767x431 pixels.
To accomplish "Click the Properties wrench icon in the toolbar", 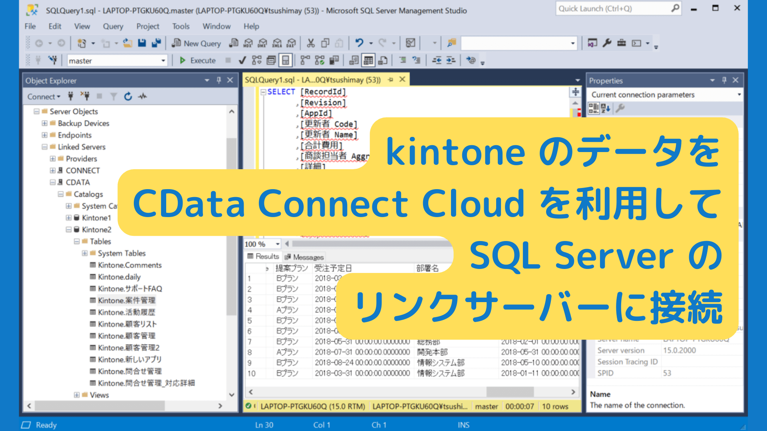I will (x=607, y=43).
